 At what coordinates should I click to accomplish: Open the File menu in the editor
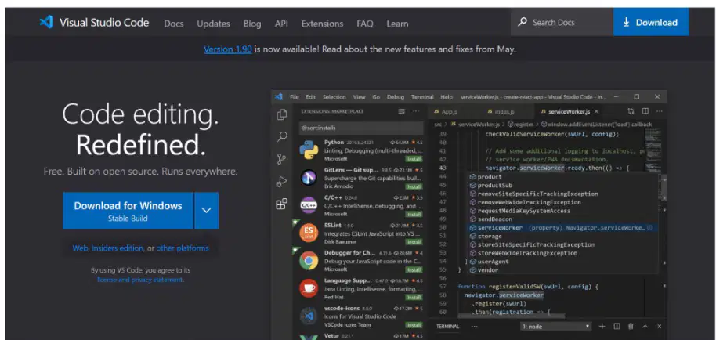(x=294, y=97)
